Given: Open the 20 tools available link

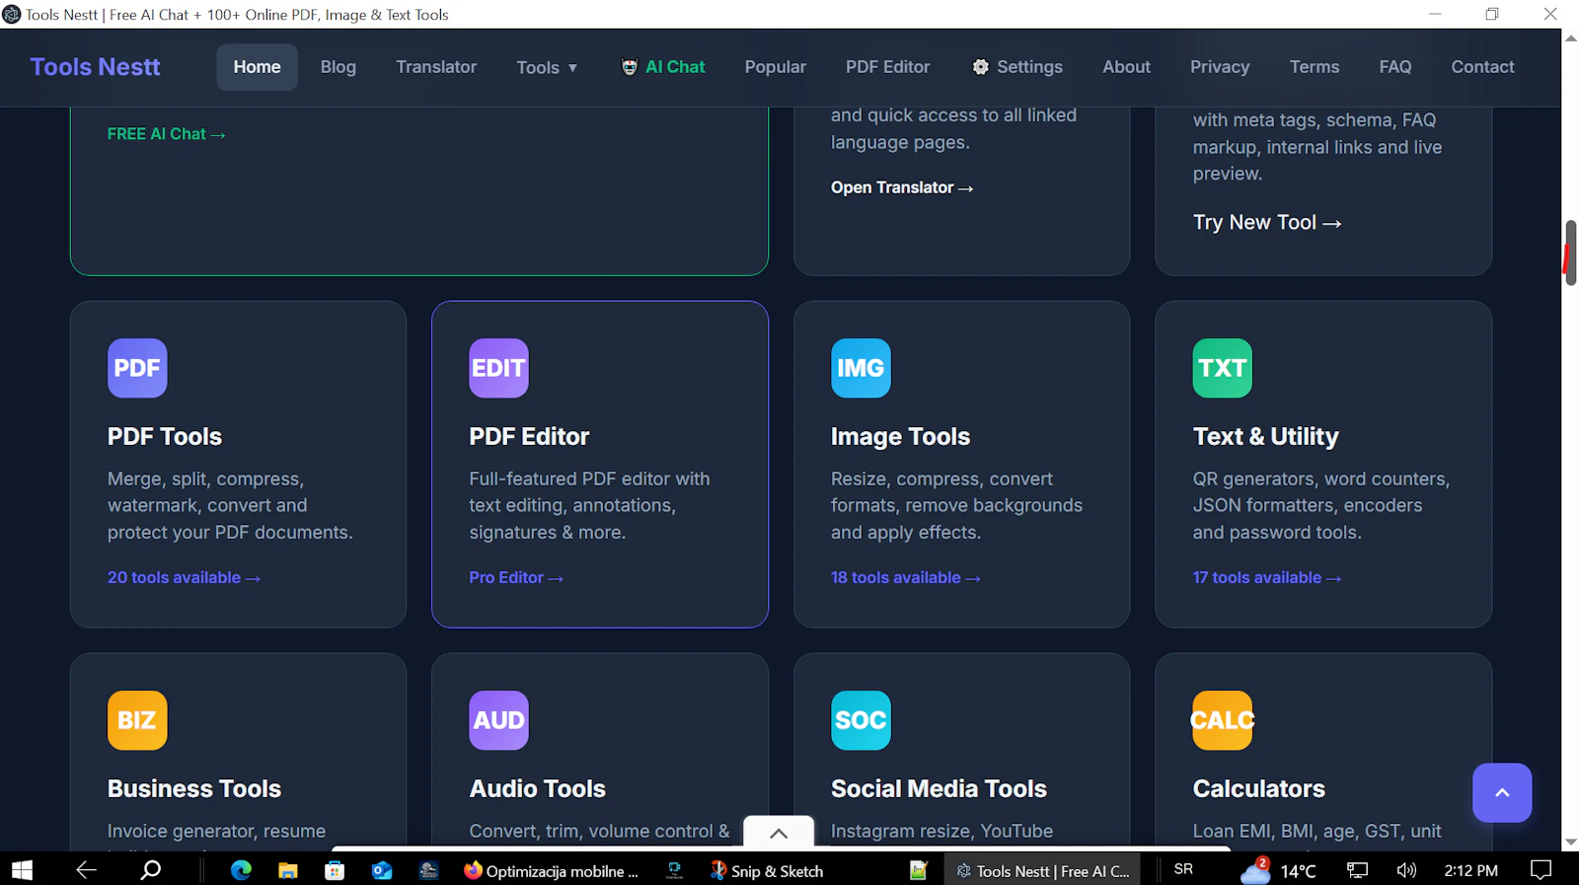Looking at the screenshot, I should 184,577.
